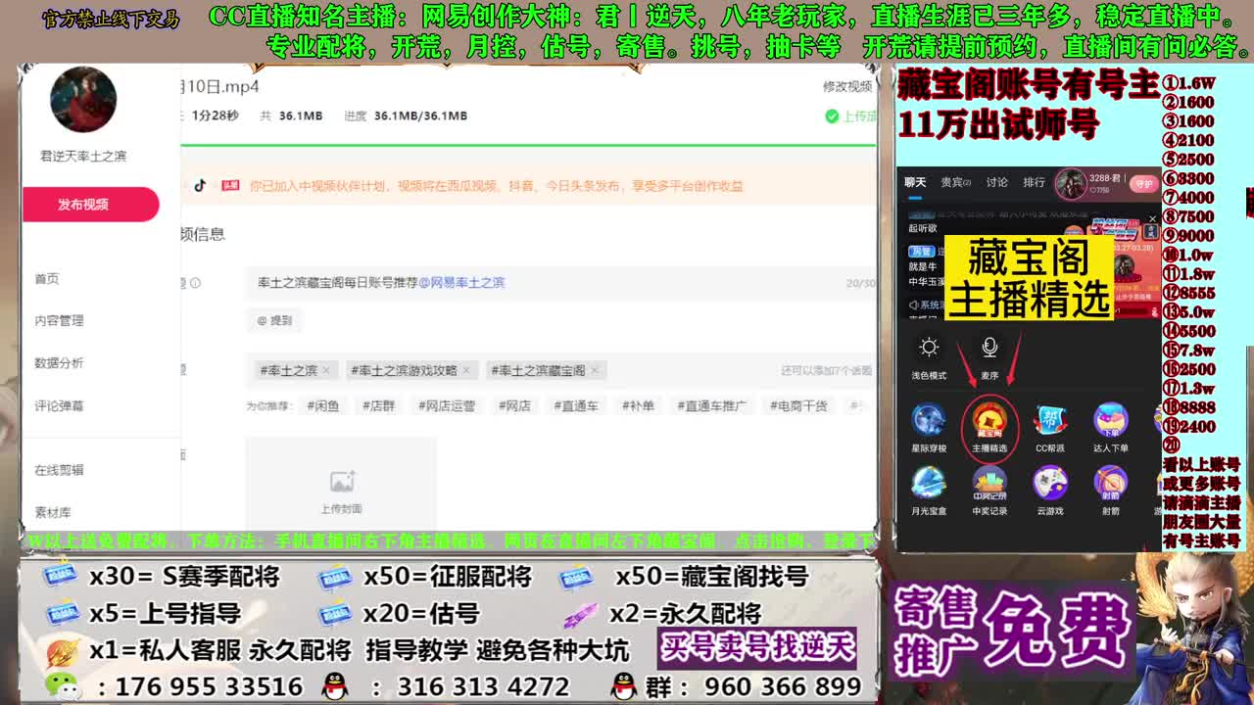Click the TikTok logo in the banner
Image resolution: width=1254 pixels, height=705 pixels.
[x=200, y=185]
